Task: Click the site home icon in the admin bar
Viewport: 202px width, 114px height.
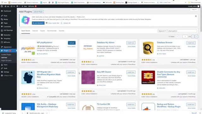Action: point(5,6)
